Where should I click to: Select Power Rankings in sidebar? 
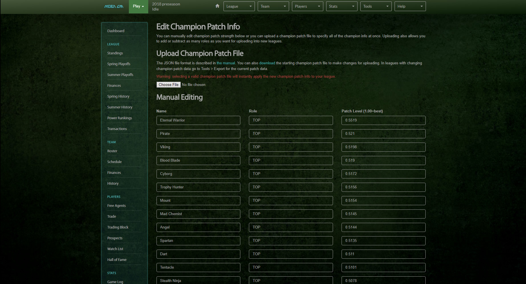coord(119,118)
